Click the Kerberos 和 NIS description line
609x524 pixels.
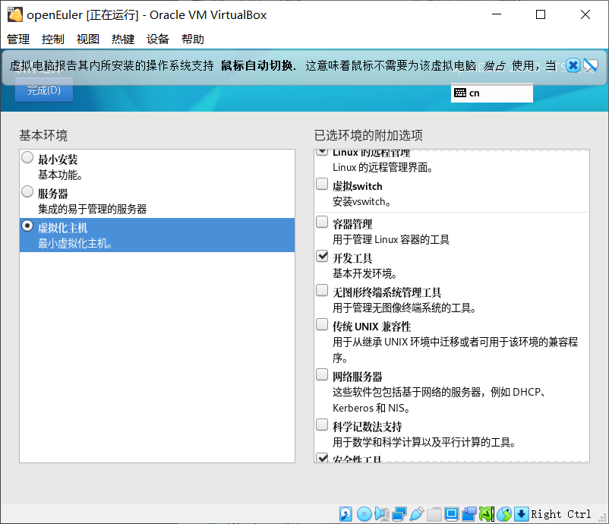point(371,409)
